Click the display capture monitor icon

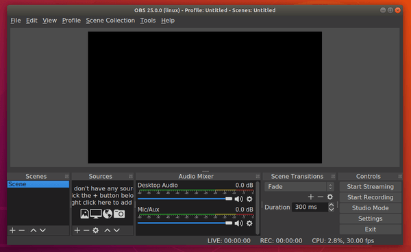coord(96,214)
